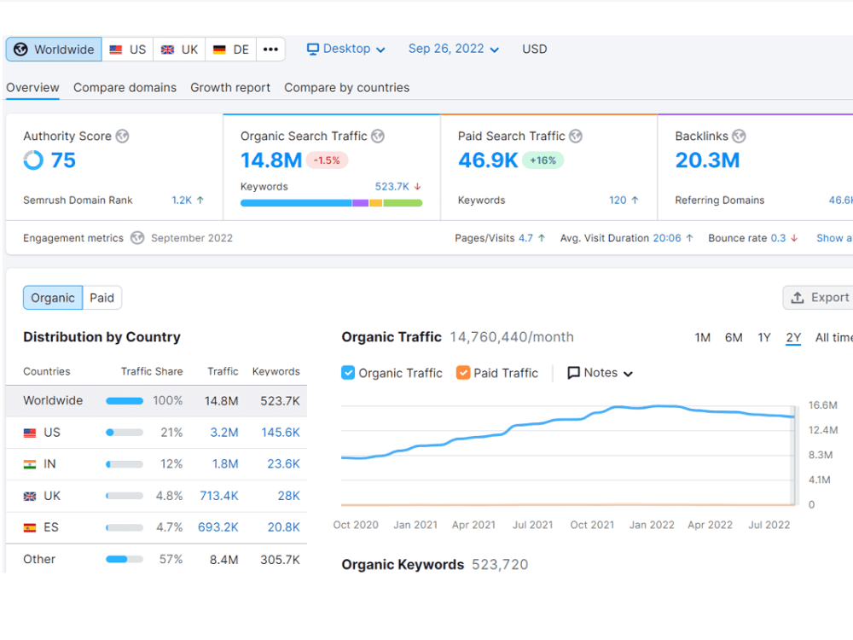Screen dimensions: 853x640
Task: Click the globe icon beside Organic Search Traffic
Action: tap(378, 136)
